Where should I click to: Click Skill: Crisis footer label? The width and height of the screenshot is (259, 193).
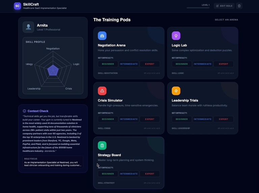coord(104,128)
